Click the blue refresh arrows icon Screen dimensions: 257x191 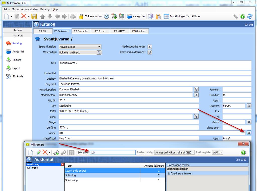tap(250, 16)
